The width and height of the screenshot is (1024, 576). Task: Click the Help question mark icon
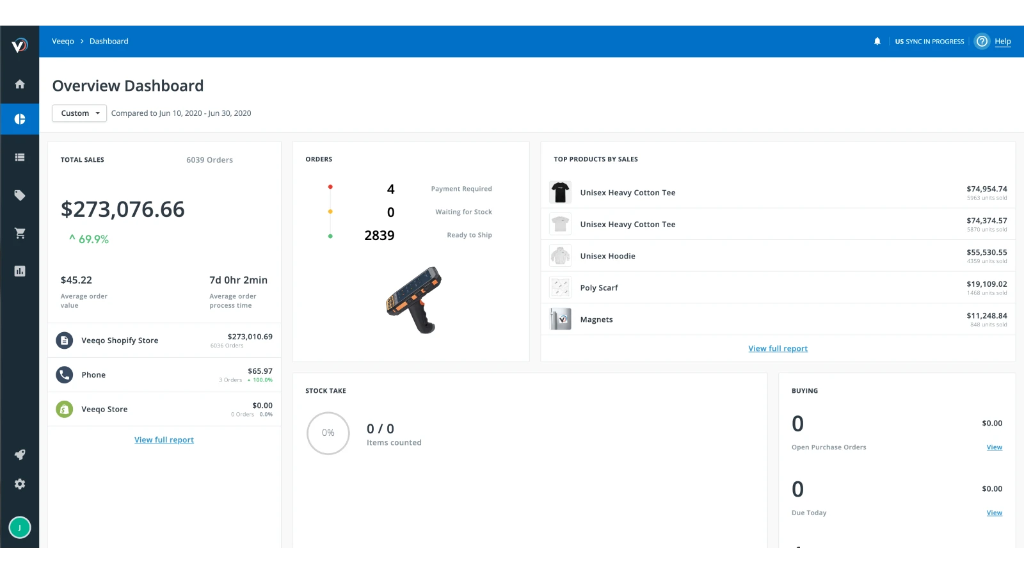point(982,42)
